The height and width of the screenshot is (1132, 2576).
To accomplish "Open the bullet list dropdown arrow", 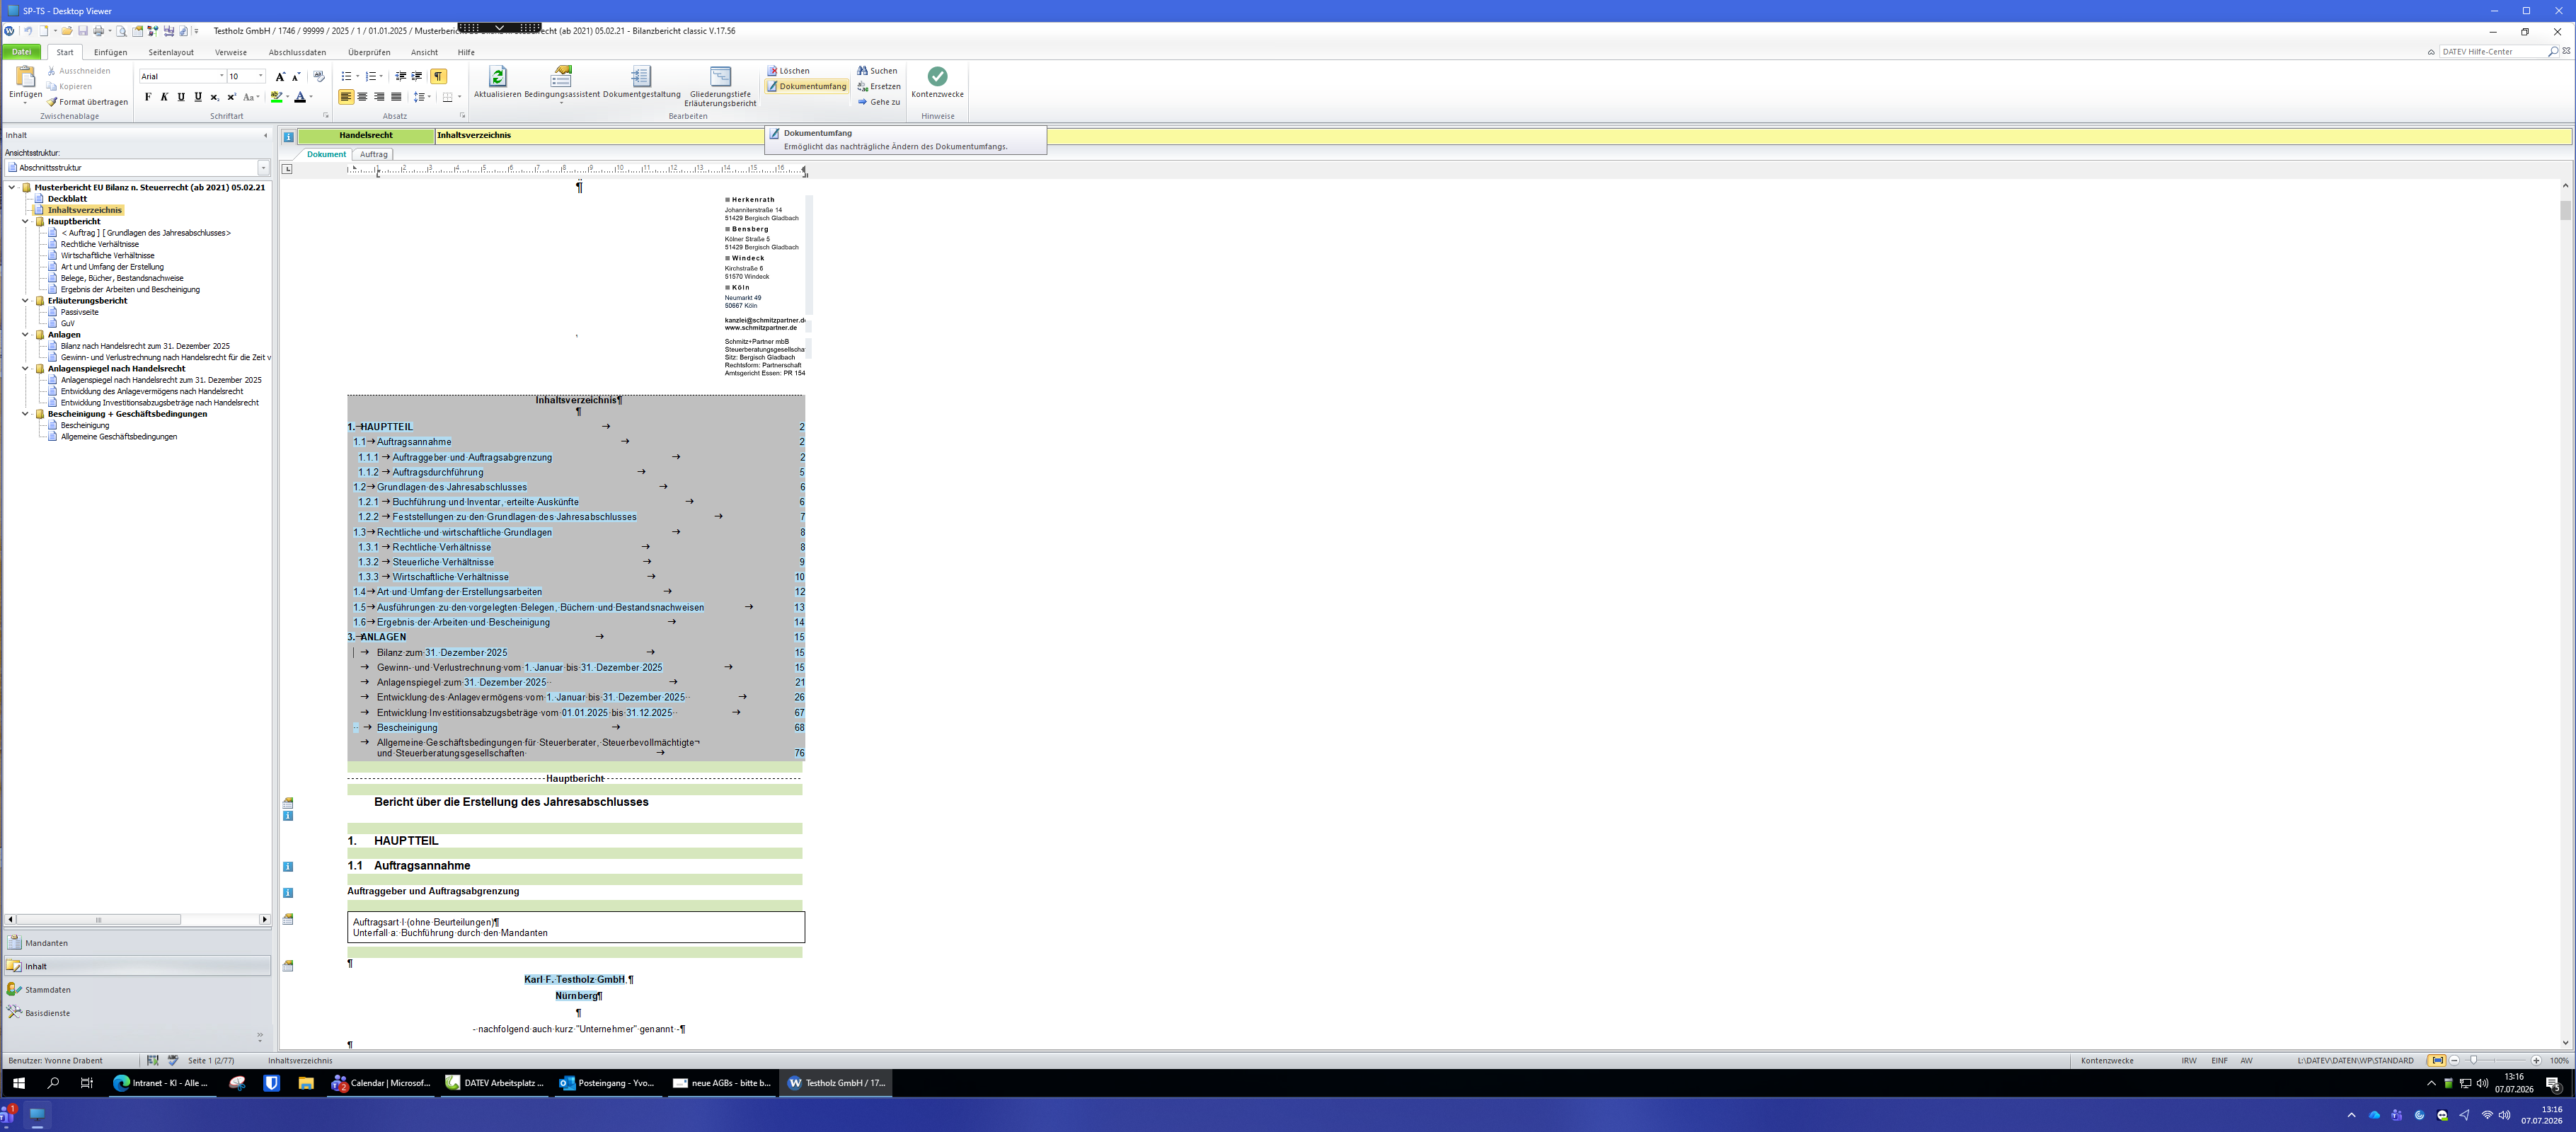I will 358,77.
